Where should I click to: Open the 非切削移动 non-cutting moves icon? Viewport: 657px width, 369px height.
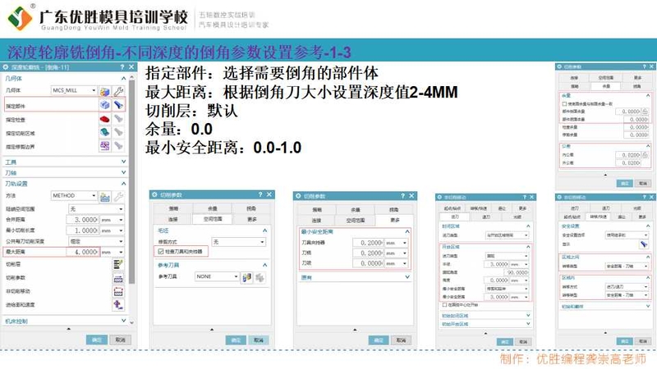click(118, 292)
